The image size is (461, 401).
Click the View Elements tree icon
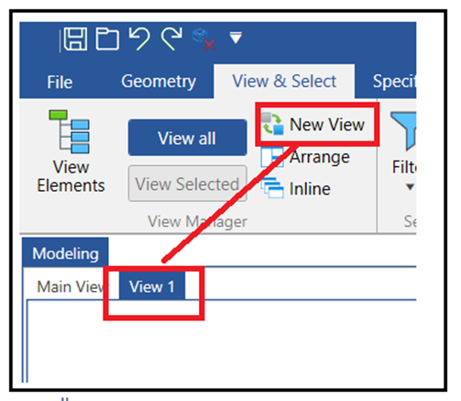(70, 131)
